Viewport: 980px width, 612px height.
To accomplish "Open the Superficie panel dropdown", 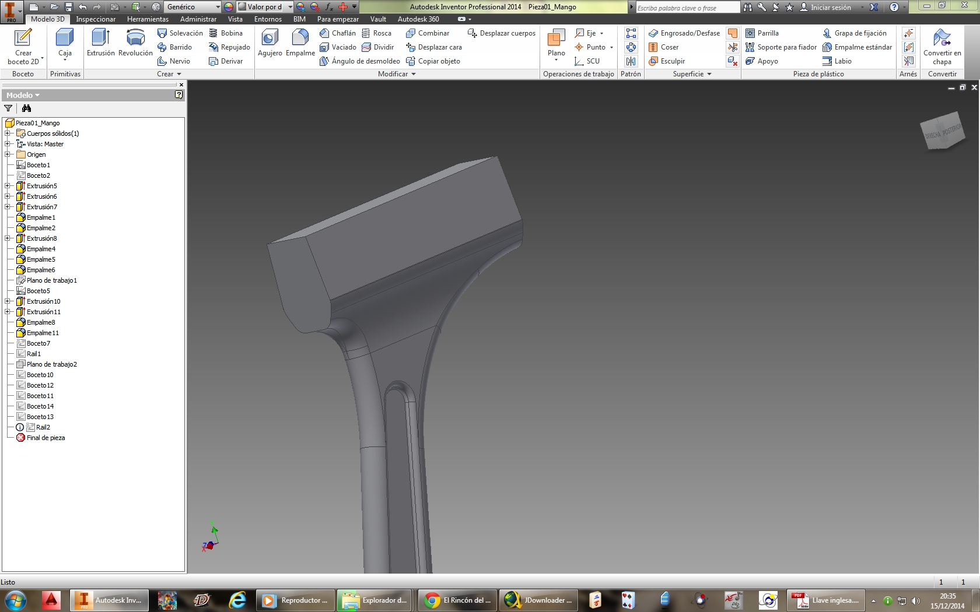I will (x=692, y=74).
